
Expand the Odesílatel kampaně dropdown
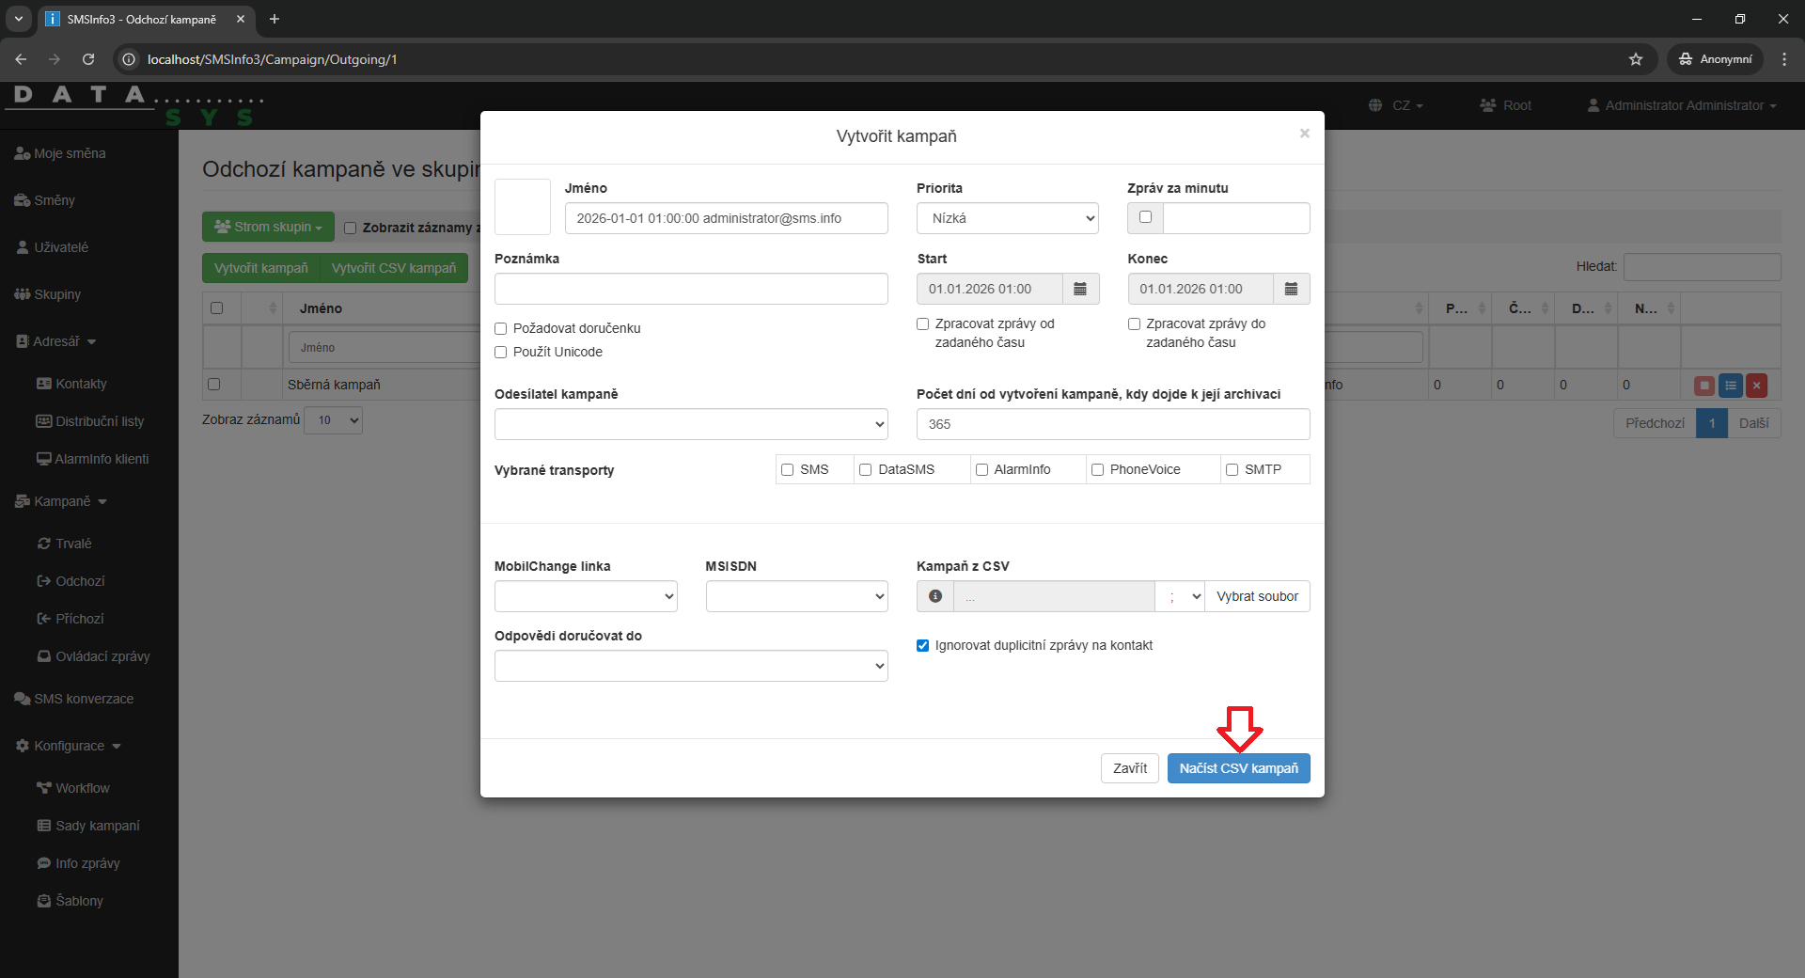(x=690, y=424)
